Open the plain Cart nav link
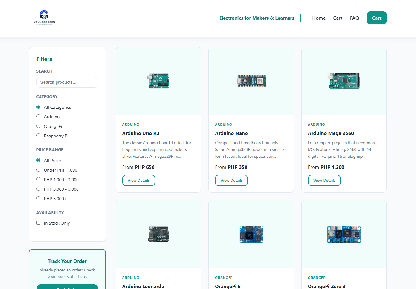The width and height of the screenshot is (416, 289). click(338, 18)
